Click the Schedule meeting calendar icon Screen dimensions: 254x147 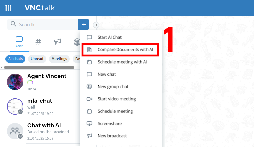[90, 111]
